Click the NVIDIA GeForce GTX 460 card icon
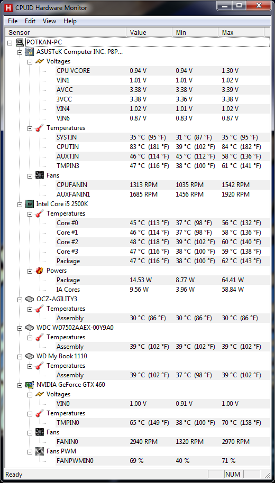This screenshot has height=483, width=275. 30,384
